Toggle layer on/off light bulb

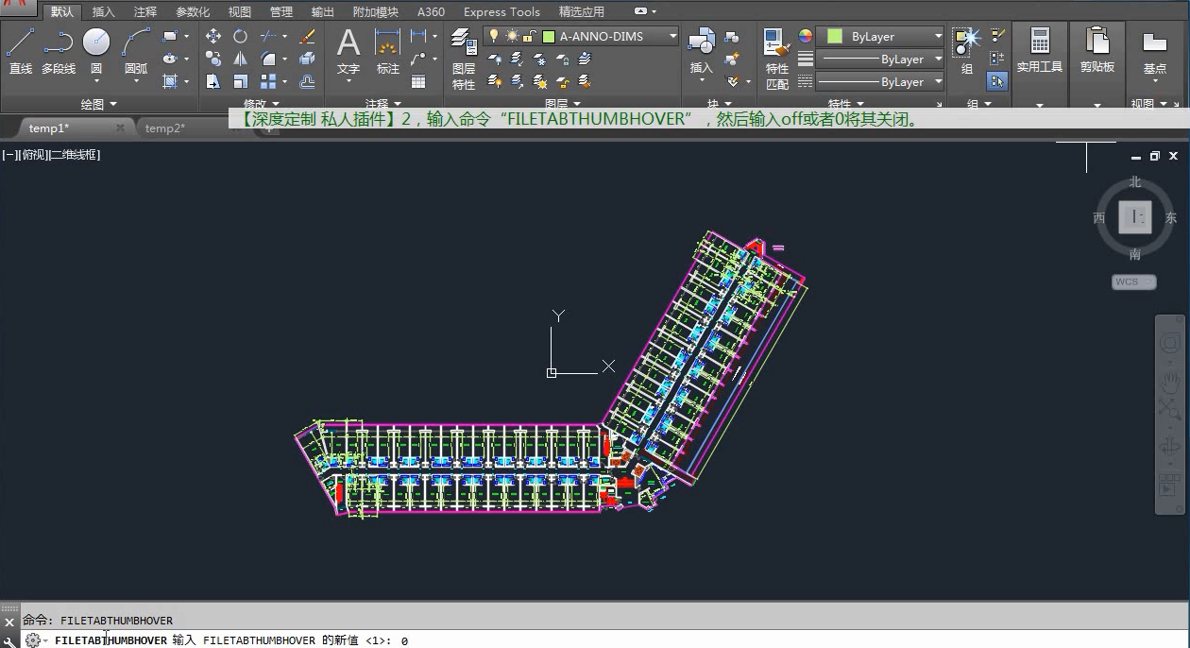click(493, 36)
